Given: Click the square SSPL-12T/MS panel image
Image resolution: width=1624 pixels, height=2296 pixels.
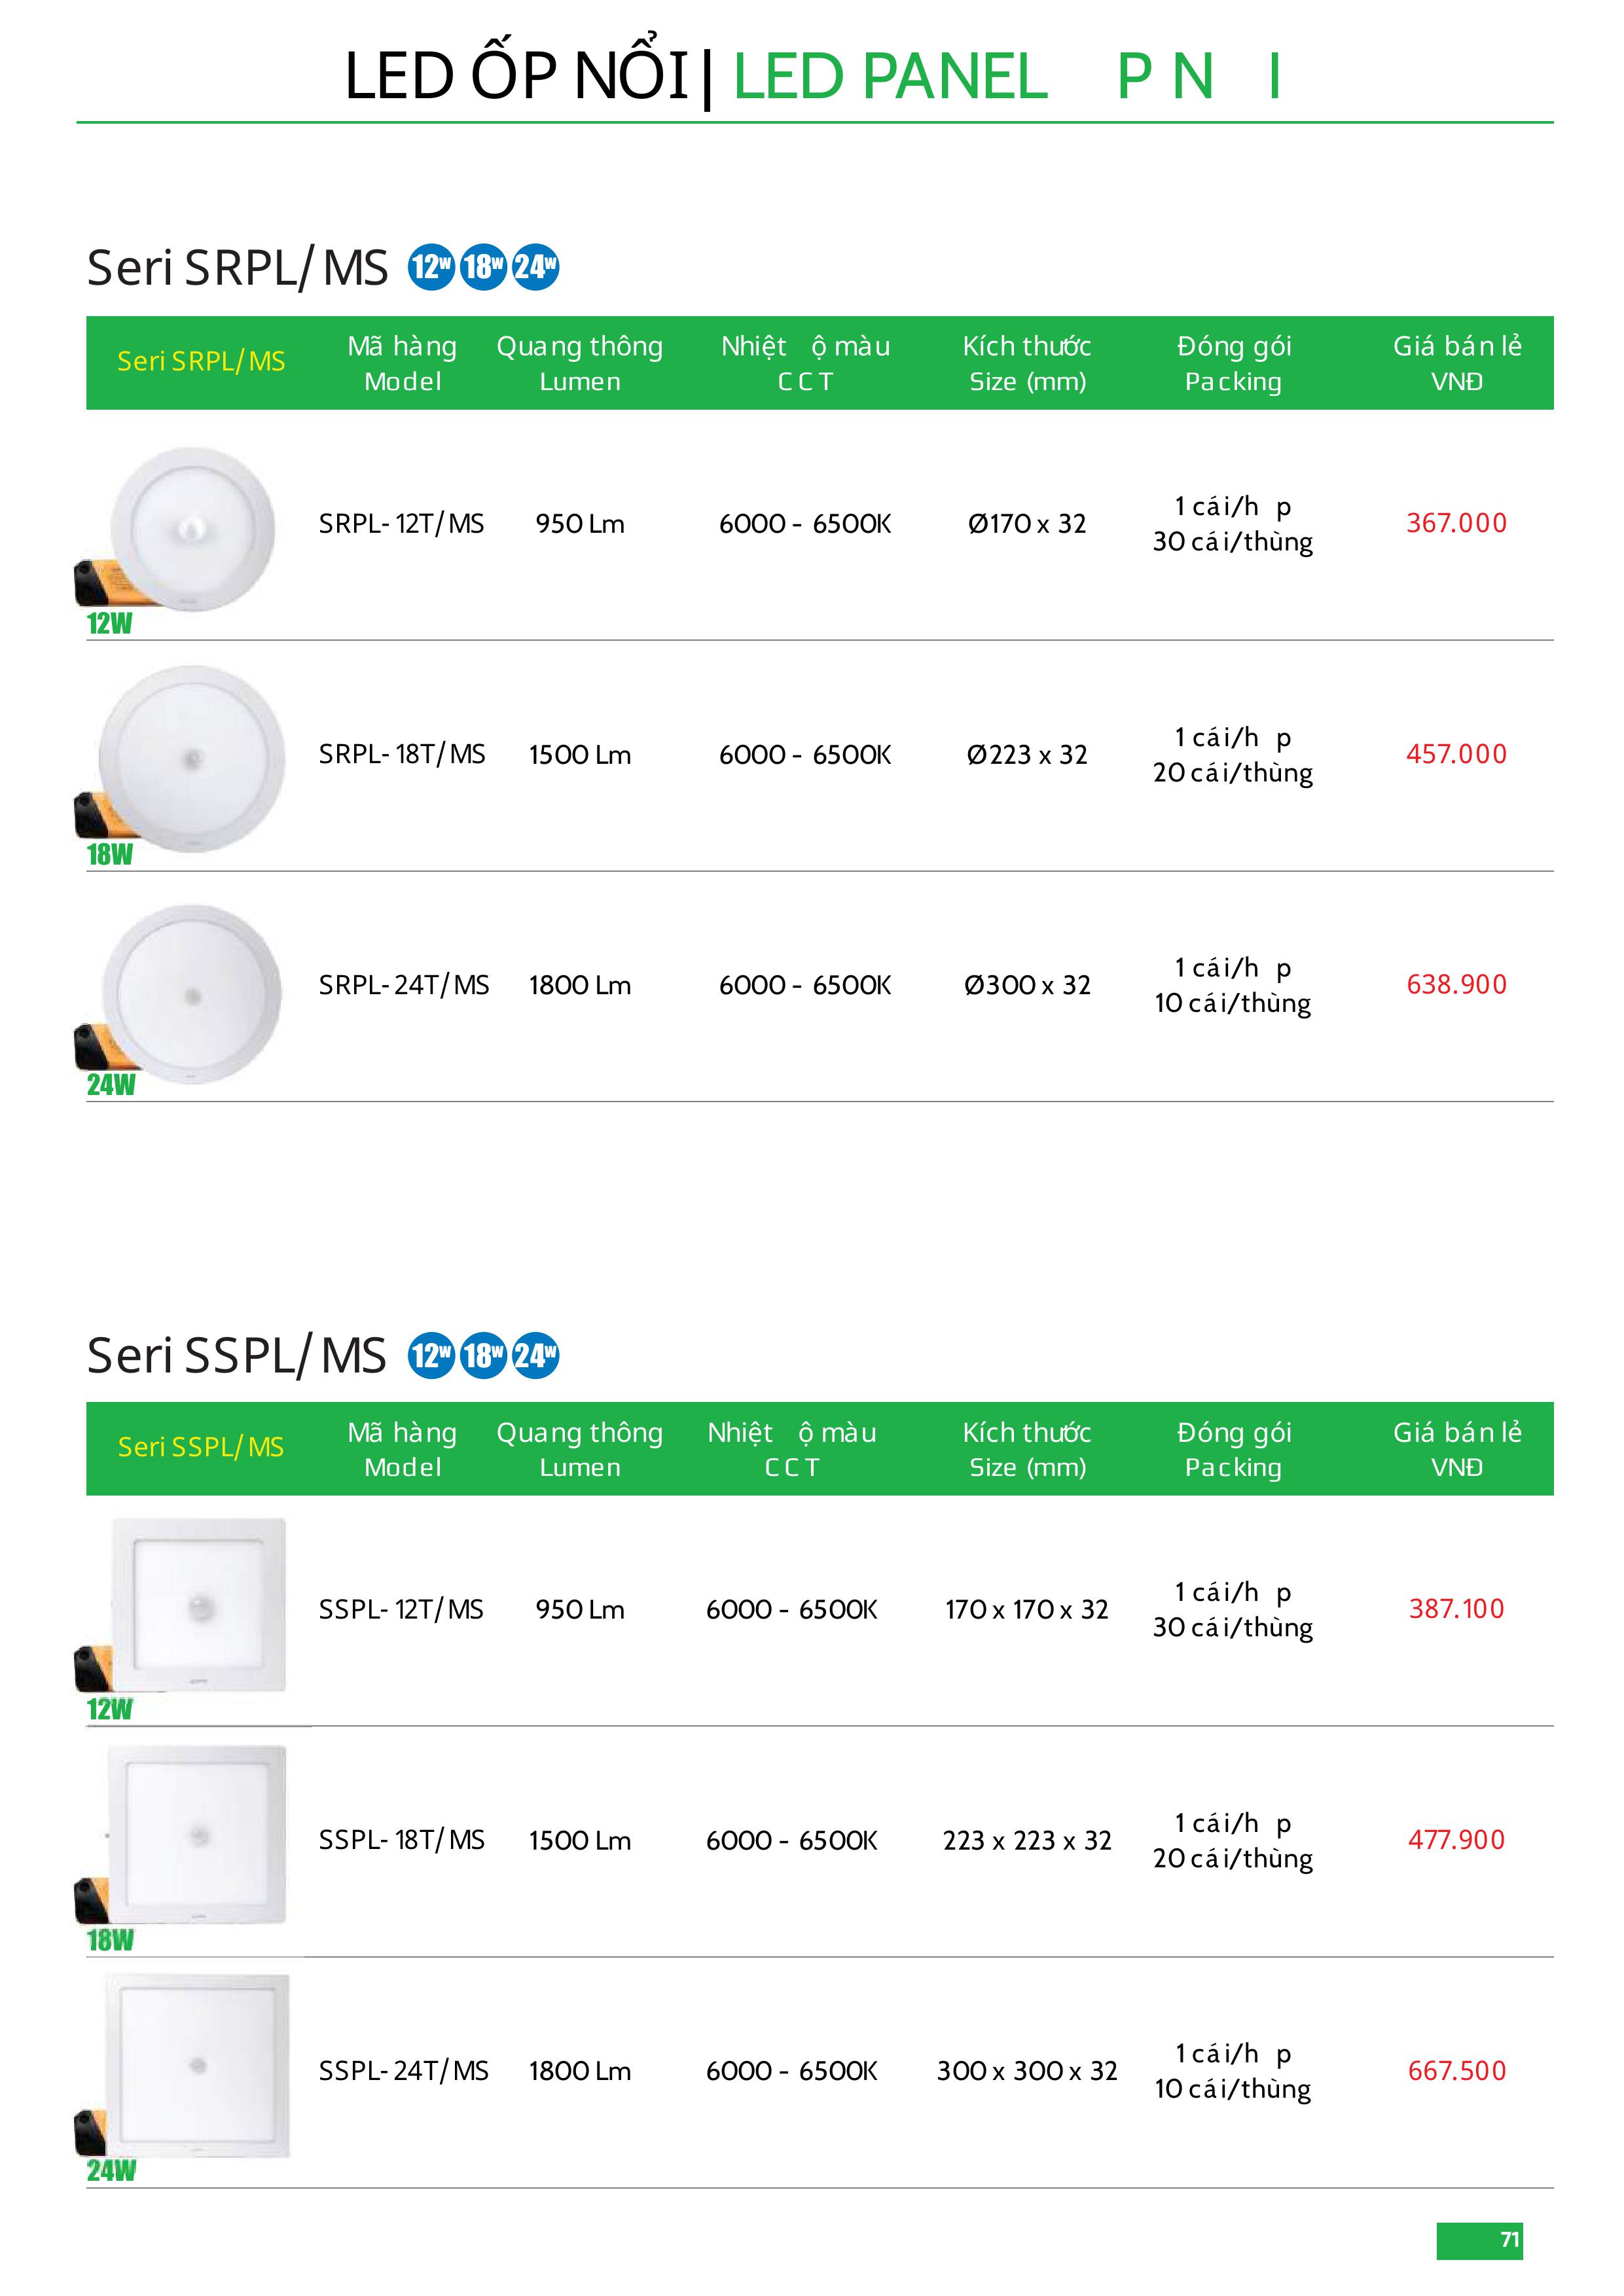Looking at the screenshot, I should 198,1605.
